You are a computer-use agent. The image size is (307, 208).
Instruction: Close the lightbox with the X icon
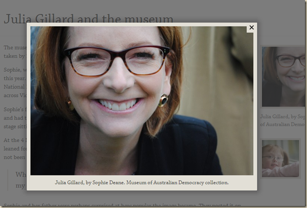pyautogui.click(x=251, y=28)
